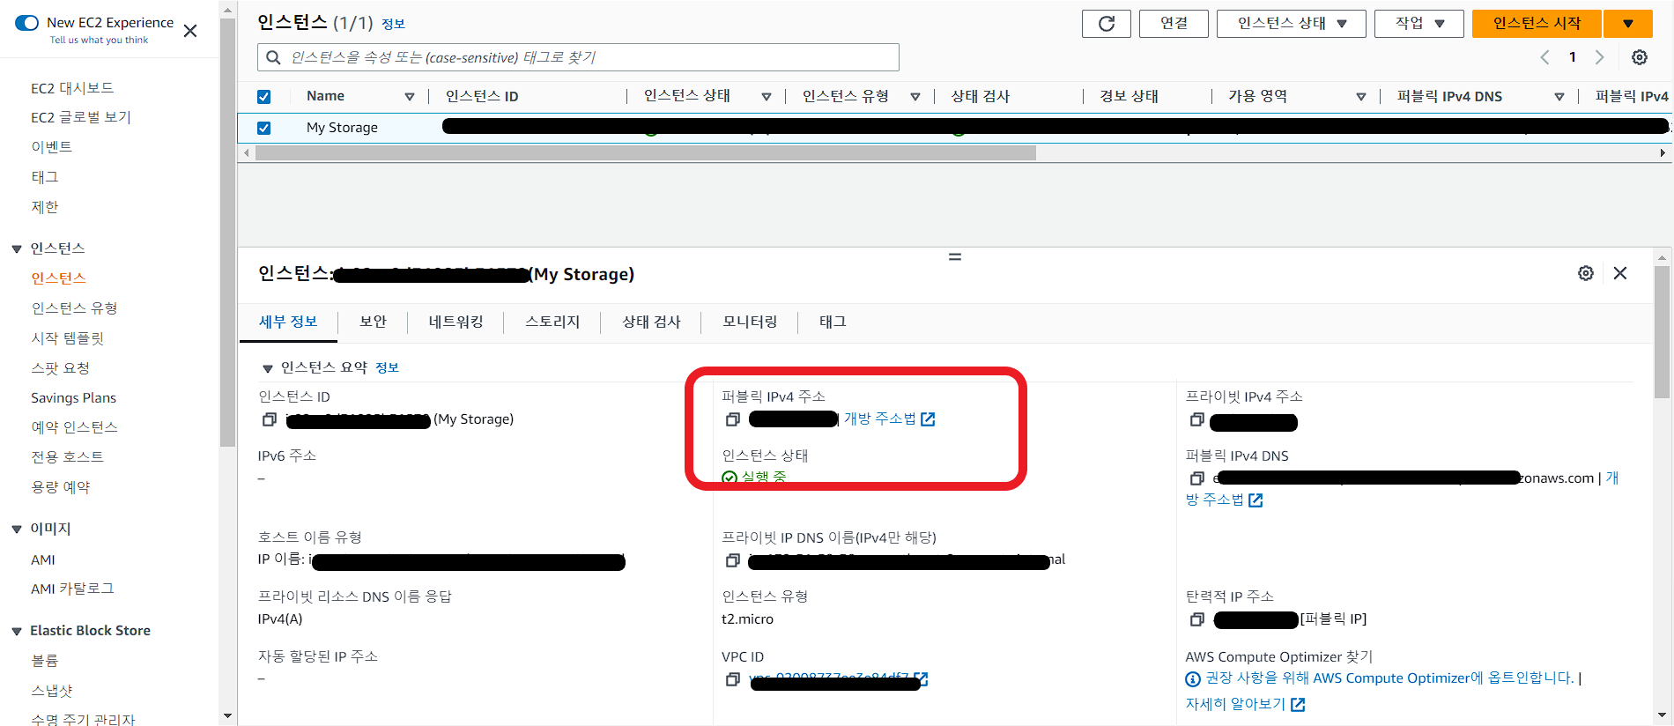Click the 정보 link beside 인스턴스 title
Screen dimensions: 1674x726
(x=393, y=25)
